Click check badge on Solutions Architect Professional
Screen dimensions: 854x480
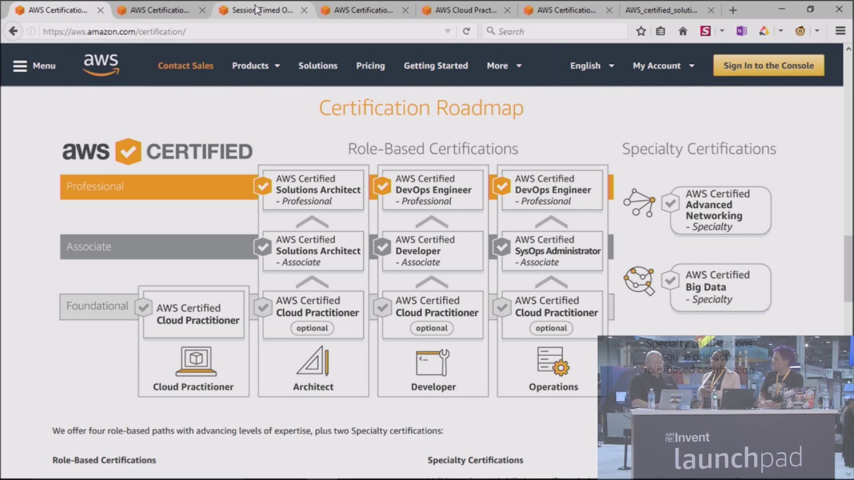coord(263,187)
